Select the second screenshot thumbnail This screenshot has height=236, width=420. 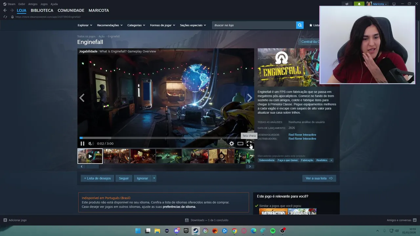click(116, 156)
